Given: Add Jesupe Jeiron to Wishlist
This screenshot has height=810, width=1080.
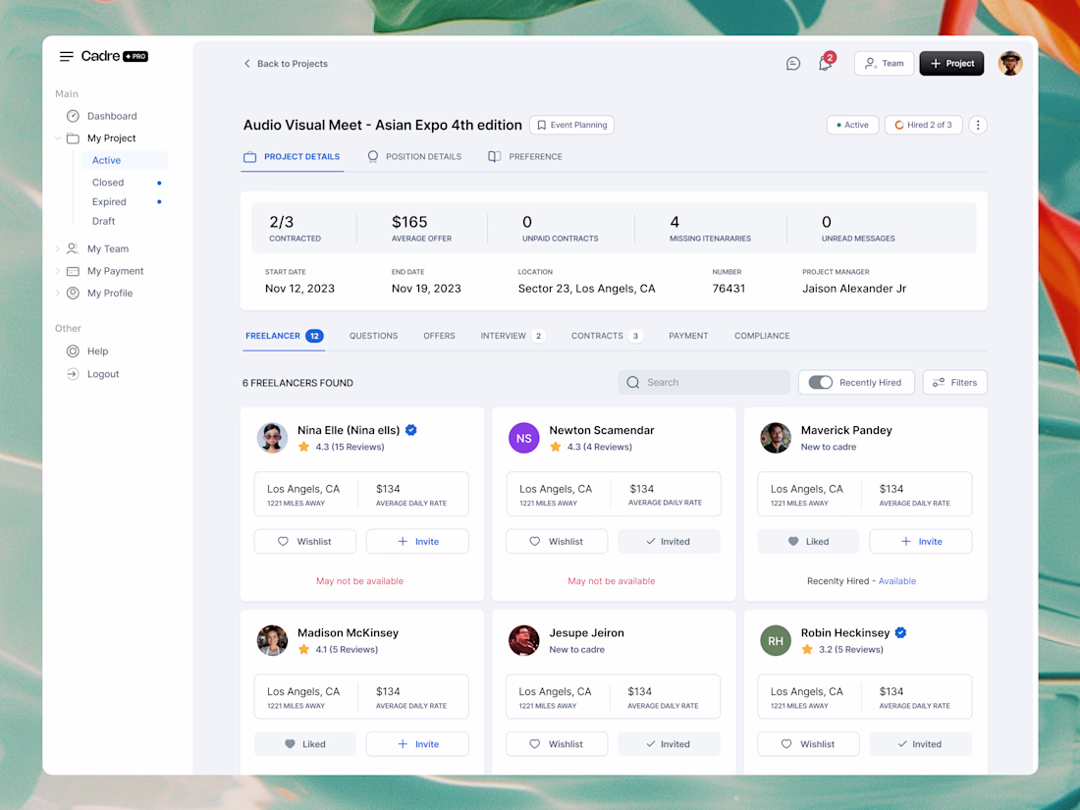Looking at the screenshot, I should coord(557,744).
